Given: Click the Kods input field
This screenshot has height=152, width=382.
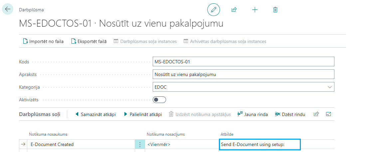Looking at the screenshot, I should (243, 62).
